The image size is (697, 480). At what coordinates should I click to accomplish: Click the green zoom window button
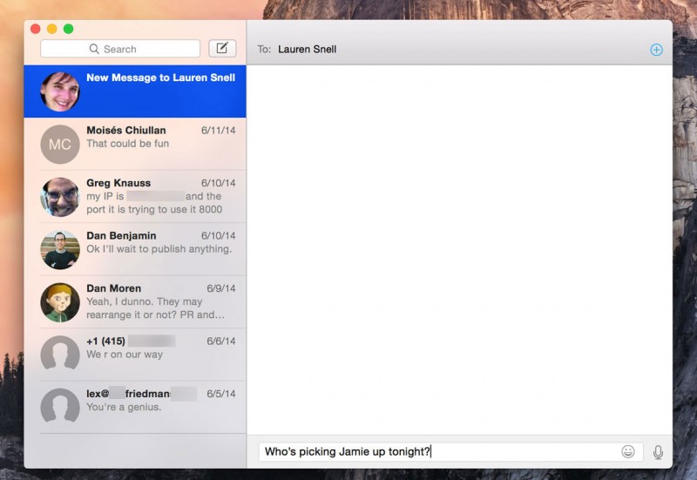[69, 29]
